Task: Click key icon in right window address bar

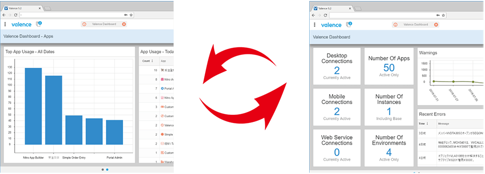Action: pyautogui.click(x=438, y=15)
